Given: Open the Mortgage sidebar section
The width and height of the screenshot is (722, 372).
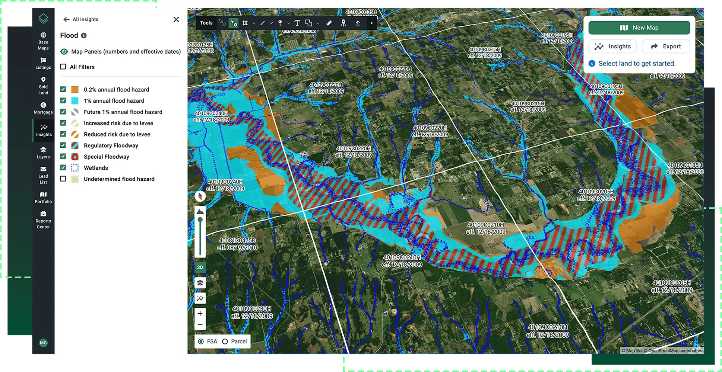Looking at the screenshot, I should click(x=43, y=108).
